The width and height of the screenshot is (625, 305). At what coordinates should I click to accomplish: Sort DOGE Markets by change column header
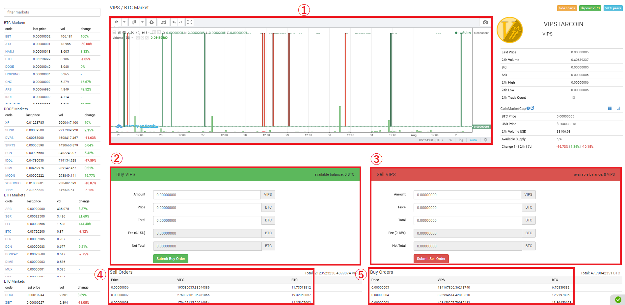[x=90, y=115]
